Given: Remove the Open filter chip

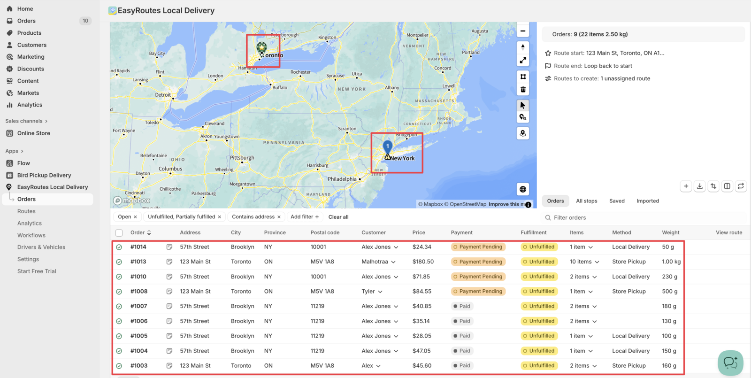Looking at the screenshot, I should pos(135,217).
